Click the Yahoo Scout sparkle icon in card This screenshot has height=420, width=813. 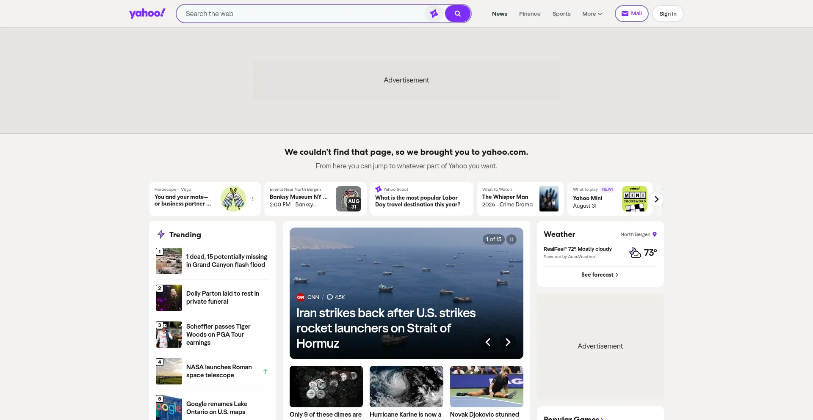[x=379, y=189]
